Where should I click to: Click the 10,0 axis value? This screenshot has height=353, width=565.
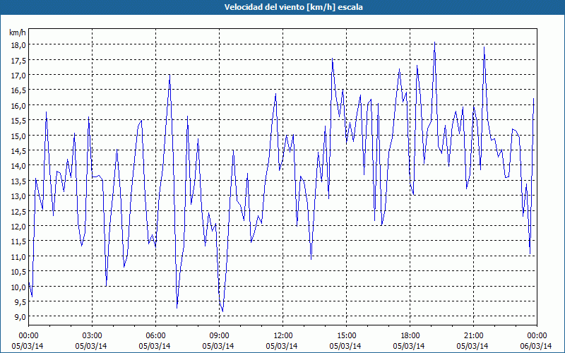(19, 287)
